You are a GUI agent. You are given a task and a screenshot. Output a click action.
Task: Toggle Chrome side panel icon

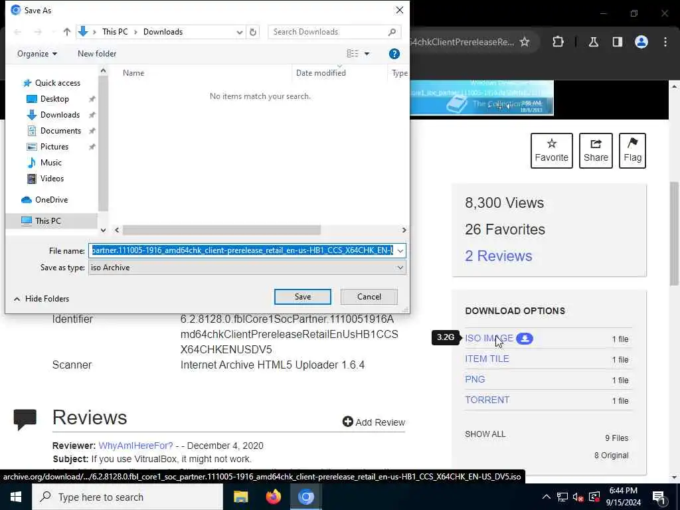click(x=617, y=42)
